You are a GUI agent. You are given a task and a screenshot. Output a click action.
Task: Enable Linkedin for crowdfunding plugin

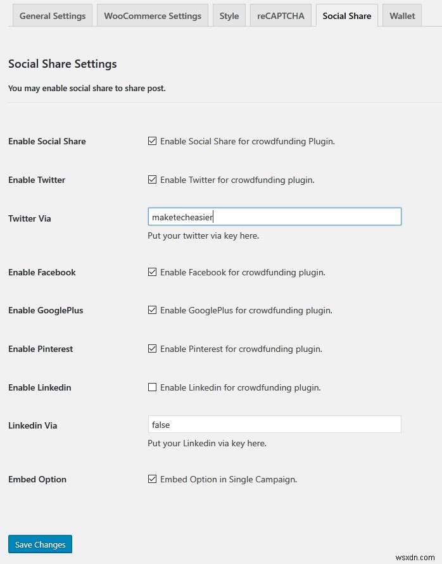coord(153,387)
